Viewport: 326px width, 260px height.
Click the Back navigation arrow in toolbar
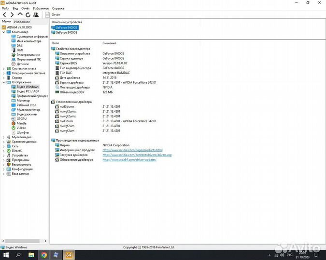coord(4,14)
